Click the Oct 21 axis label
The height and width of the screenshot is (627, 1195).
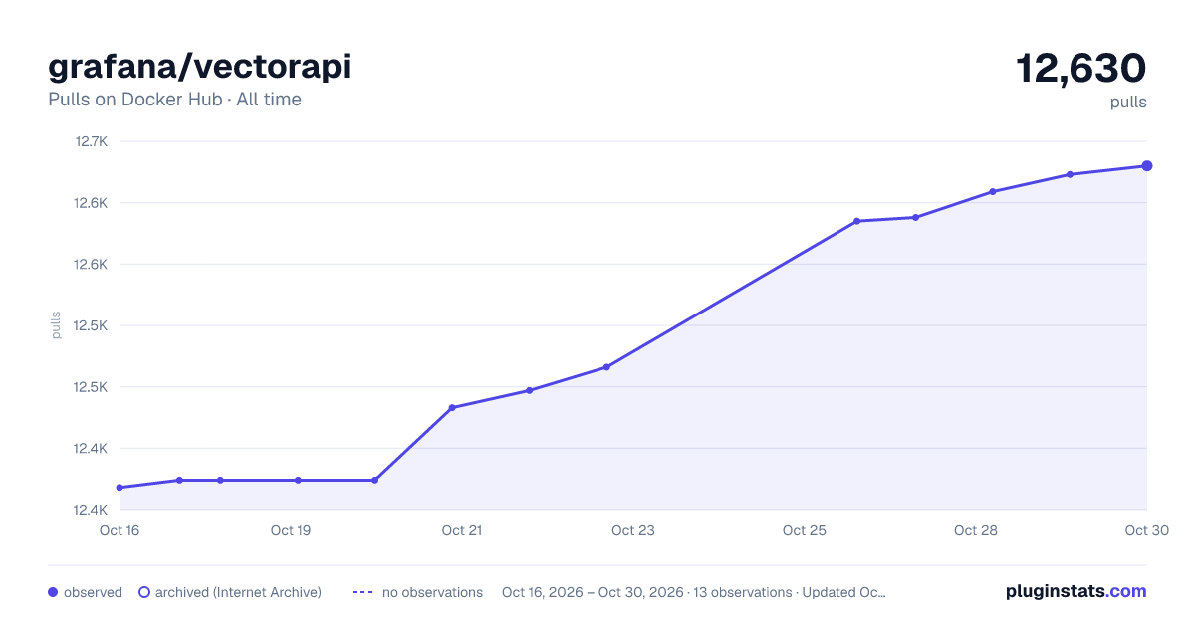click(x=462, y=530)
